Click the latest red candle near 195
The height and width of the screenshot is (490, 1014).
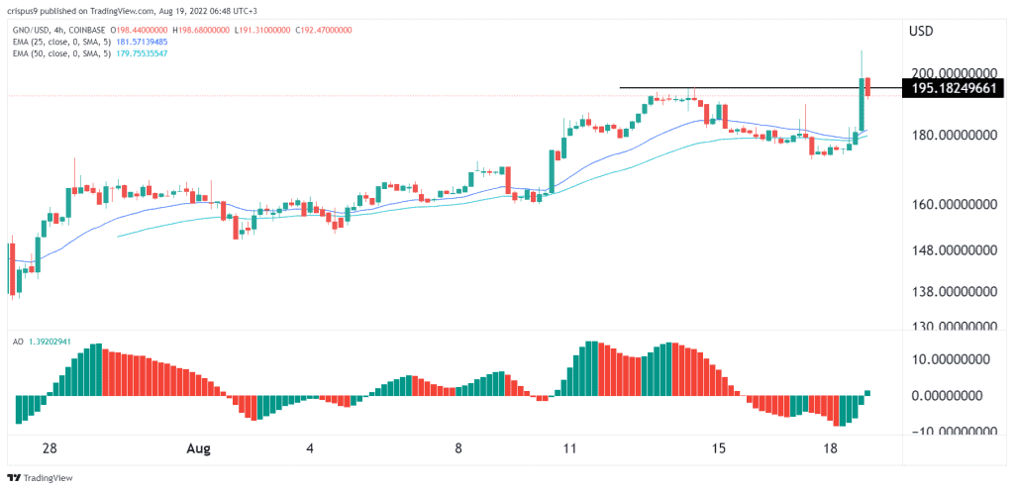pyautogui.click(x=867, y=87)
